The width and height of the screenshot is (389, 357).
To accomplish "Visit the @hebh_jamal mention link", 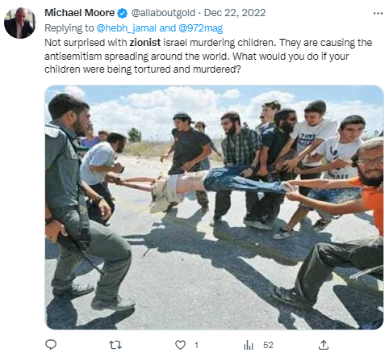I will tap(126, 28).
